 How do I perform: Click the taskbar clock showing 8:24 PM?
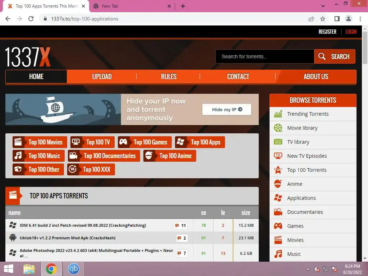click(352, 269)
